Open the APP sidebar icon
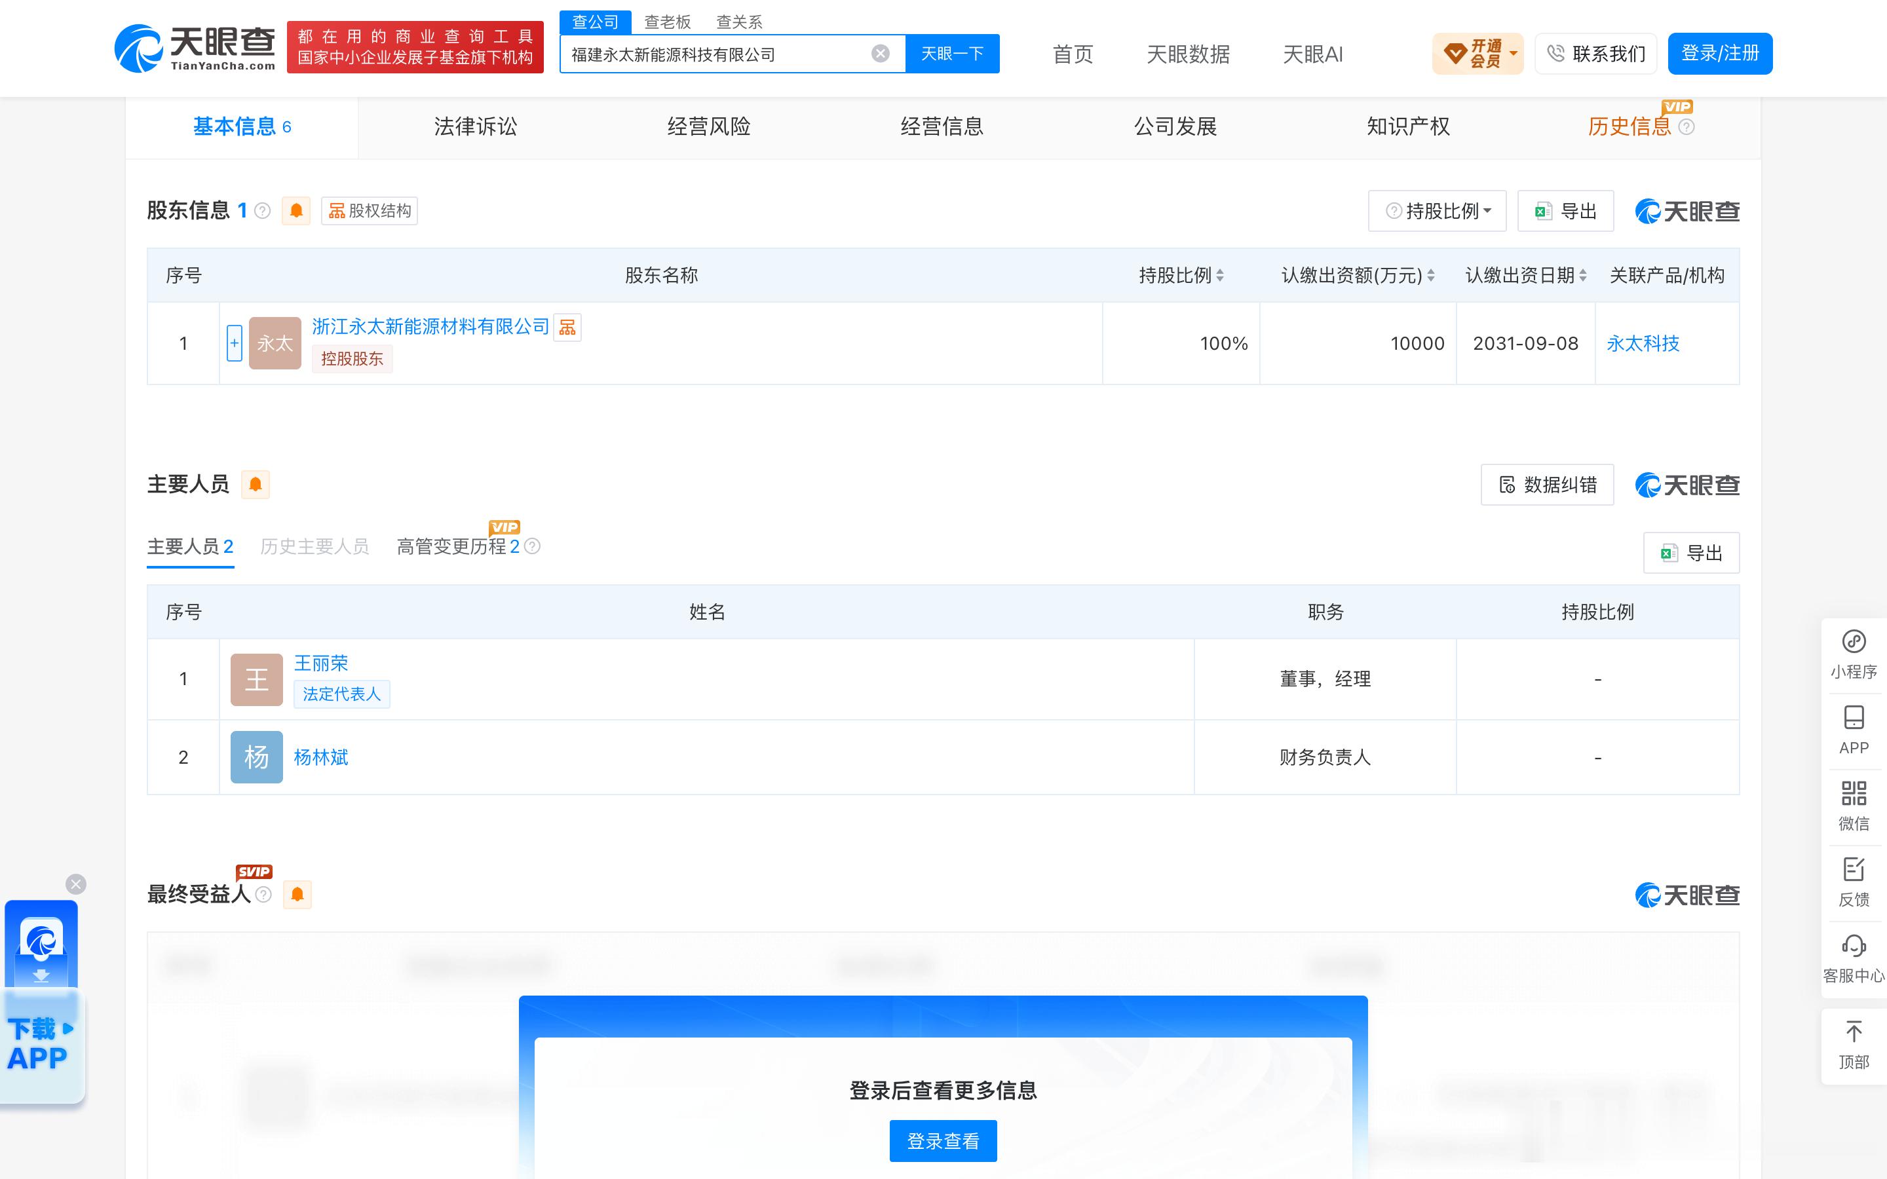 click(1854, 730)
